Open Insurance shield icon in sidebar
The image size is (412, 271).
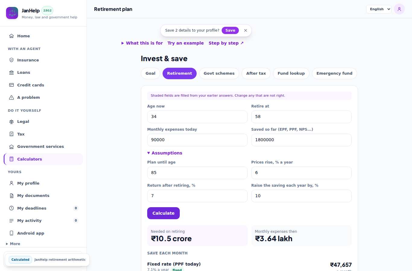pyautogui.click(x=11, y=60)
